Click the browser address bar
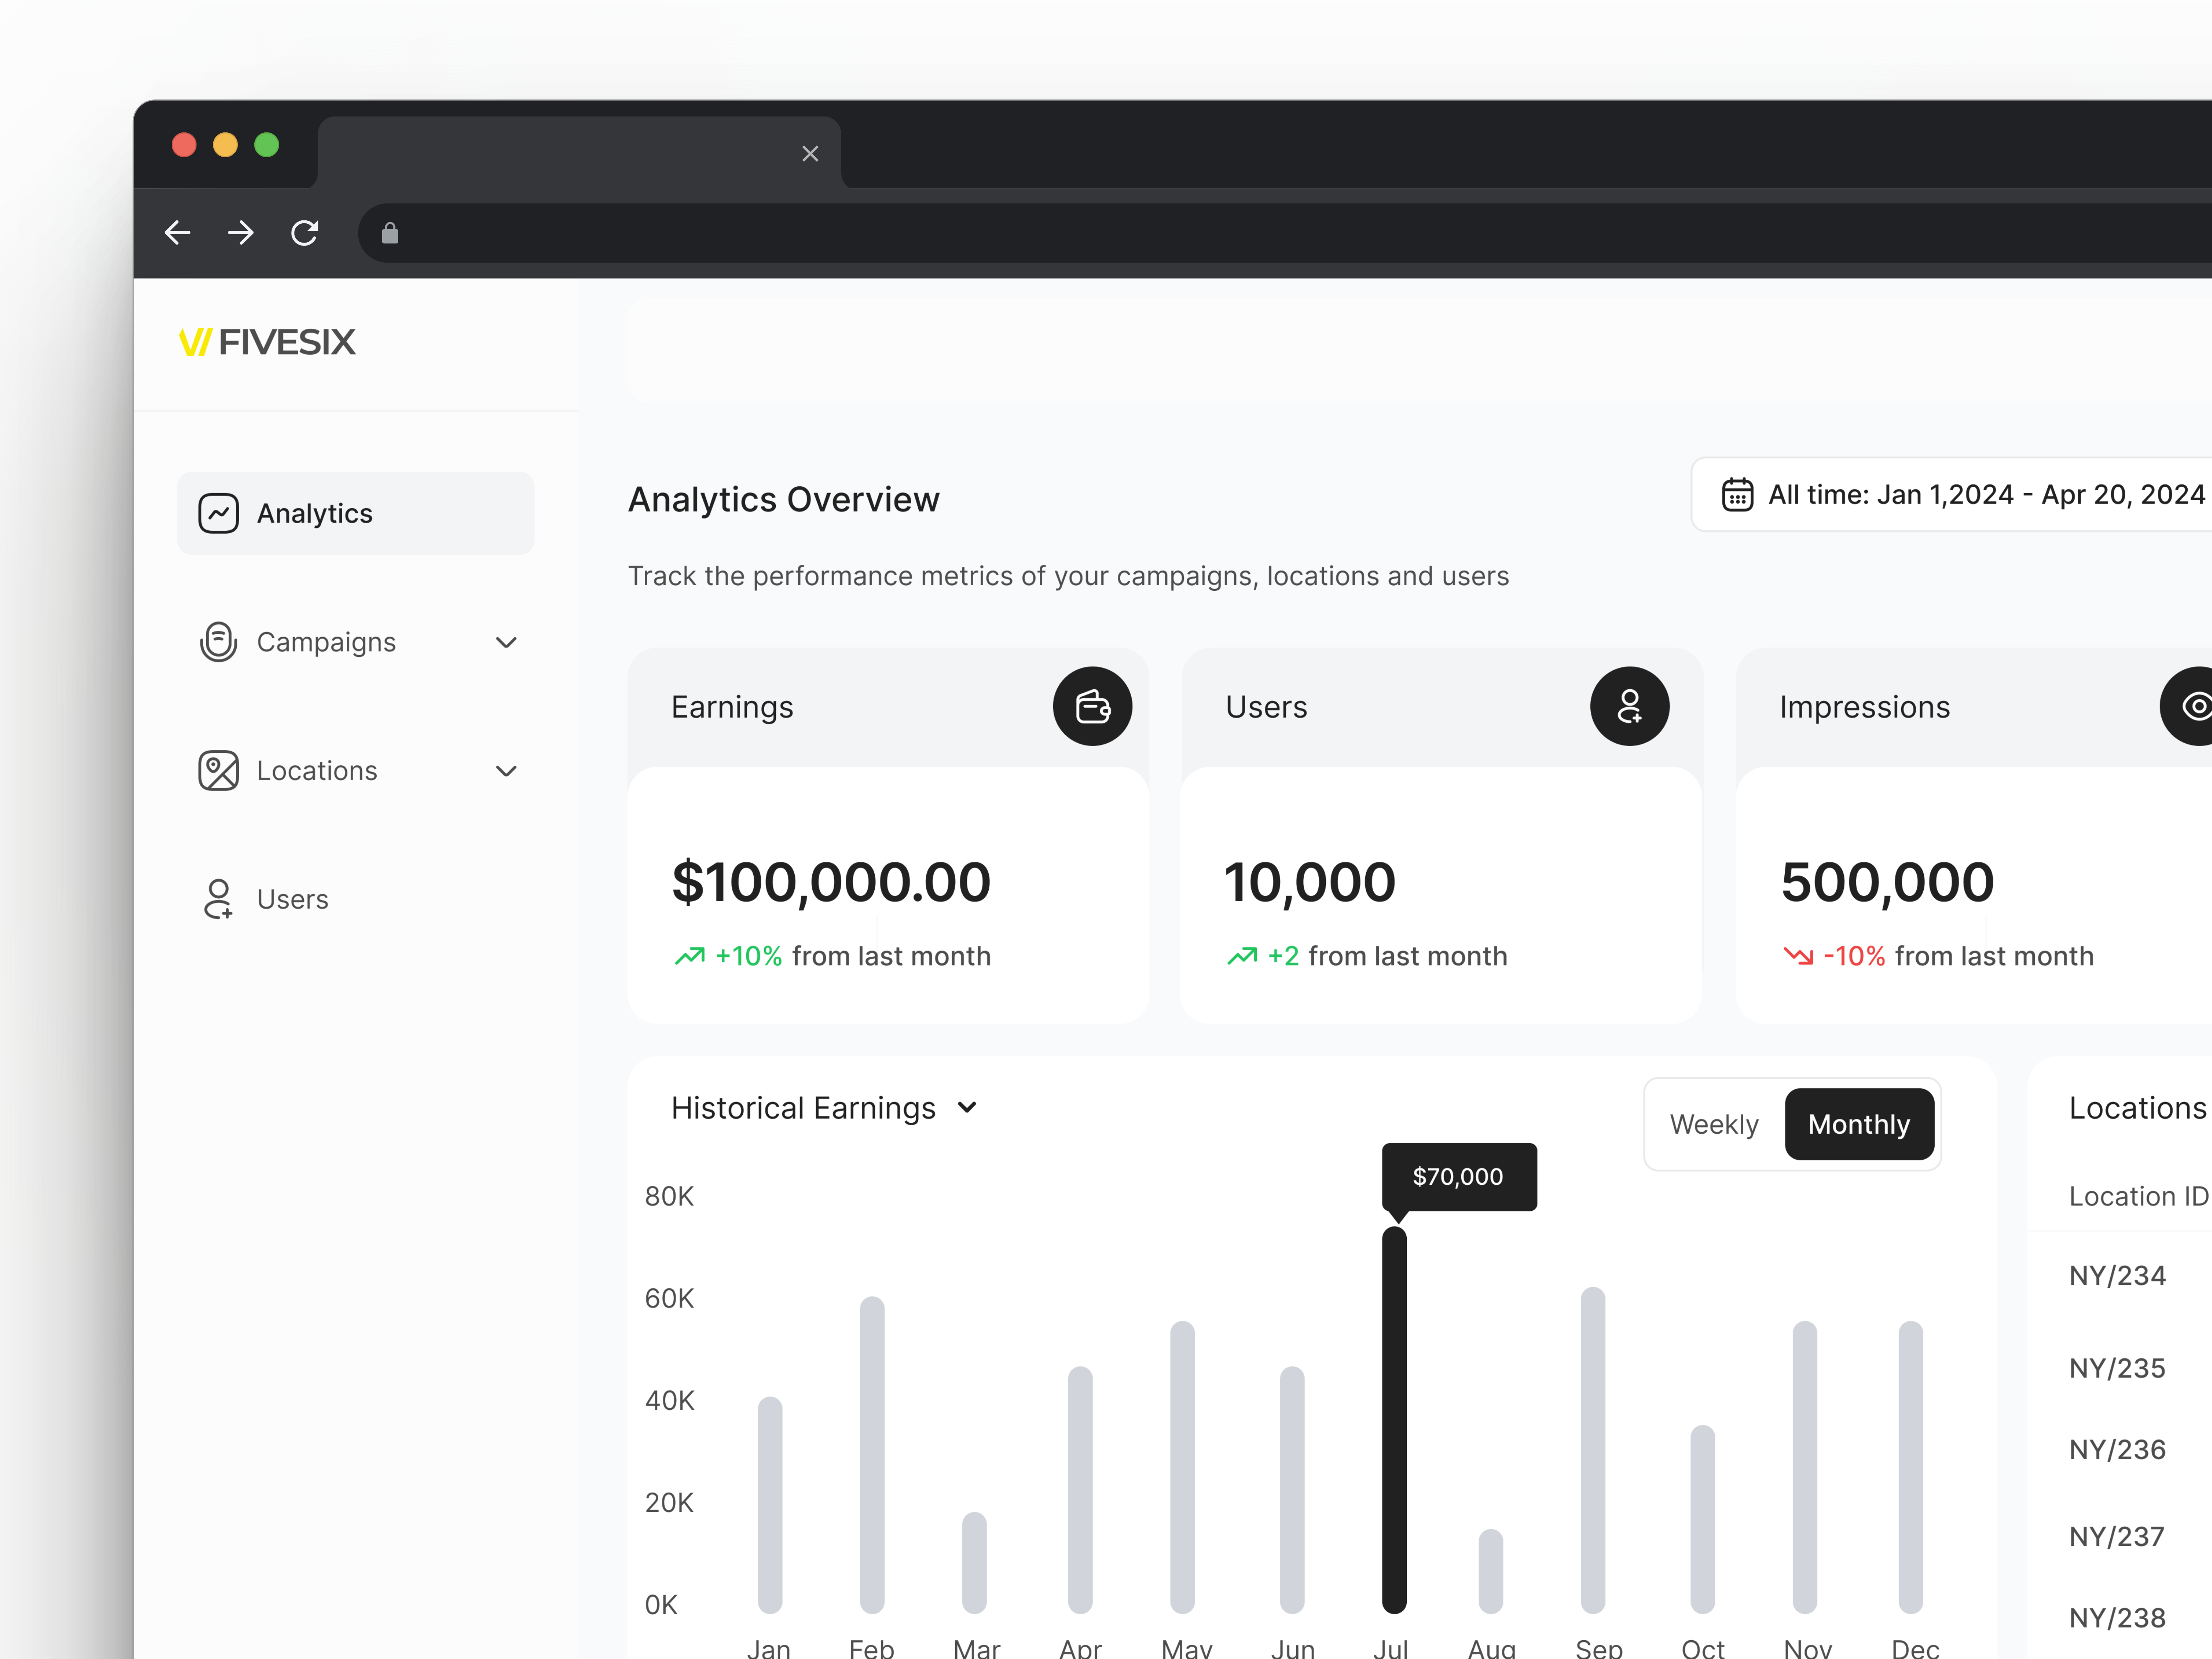 click(x=1200, y=233)
